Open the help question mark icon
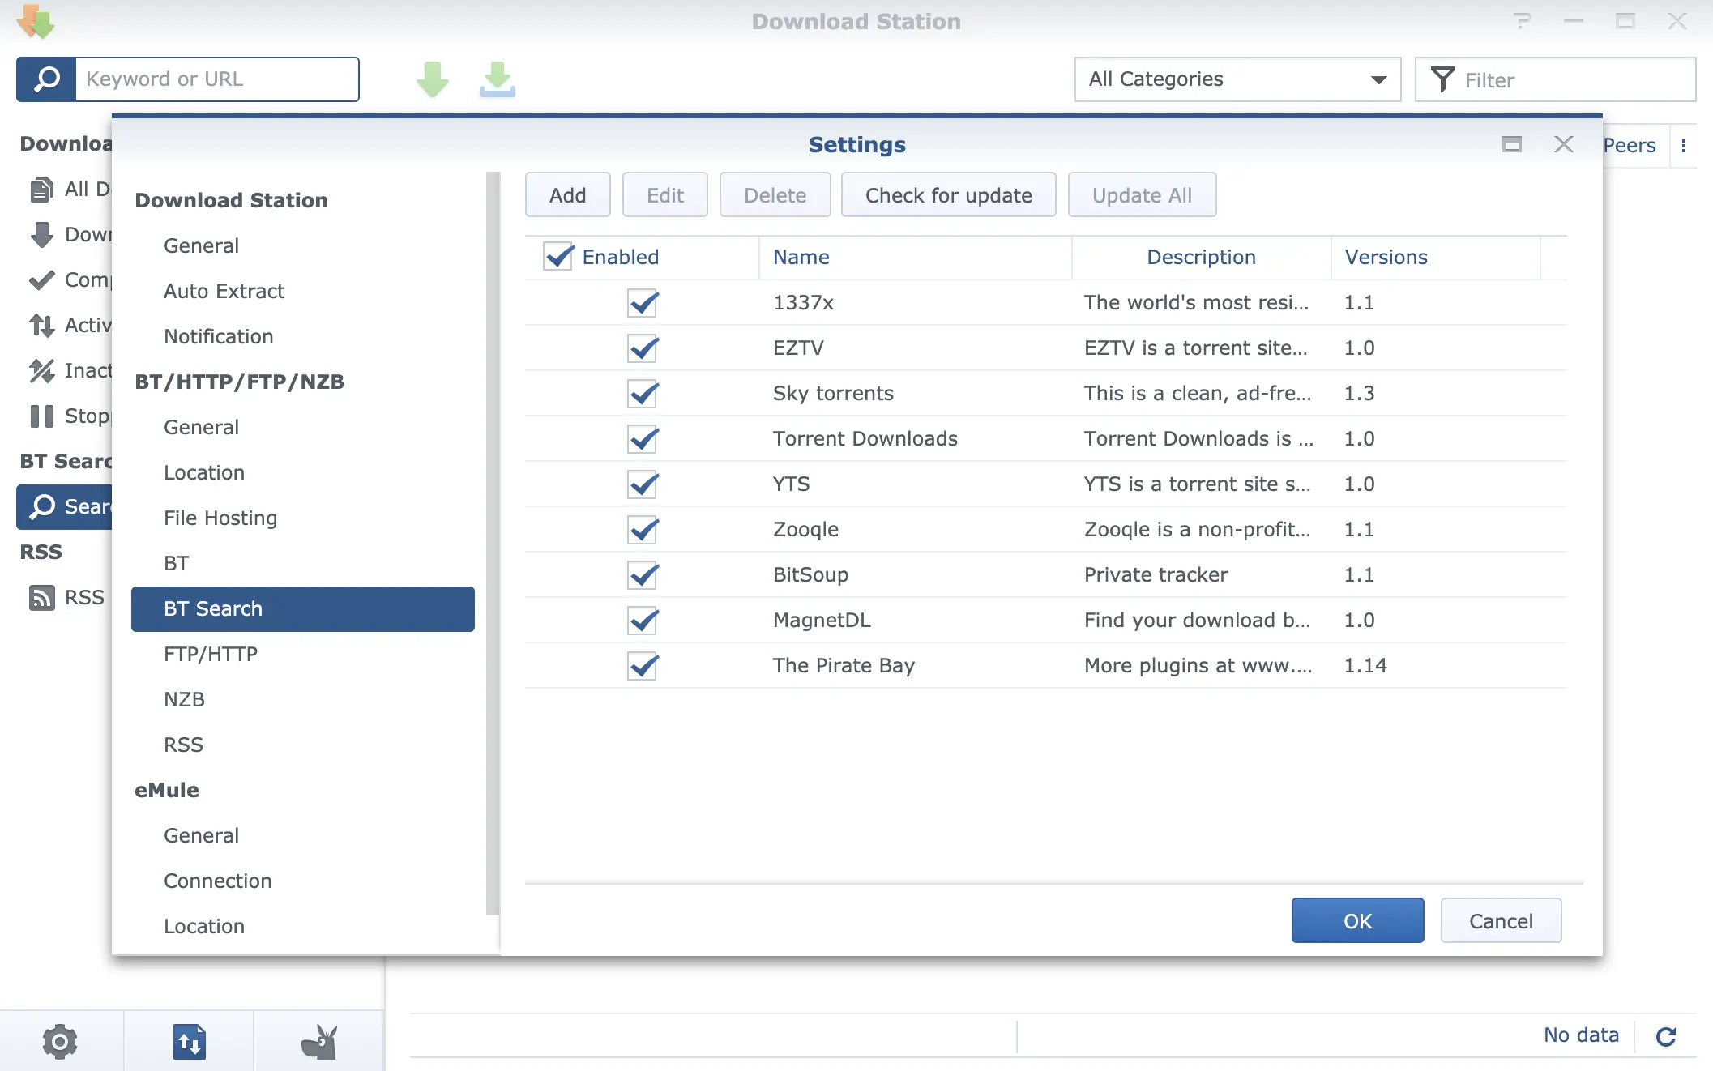Image resolution: width=1713 pixels, height=1071 pixels. 1523,21
